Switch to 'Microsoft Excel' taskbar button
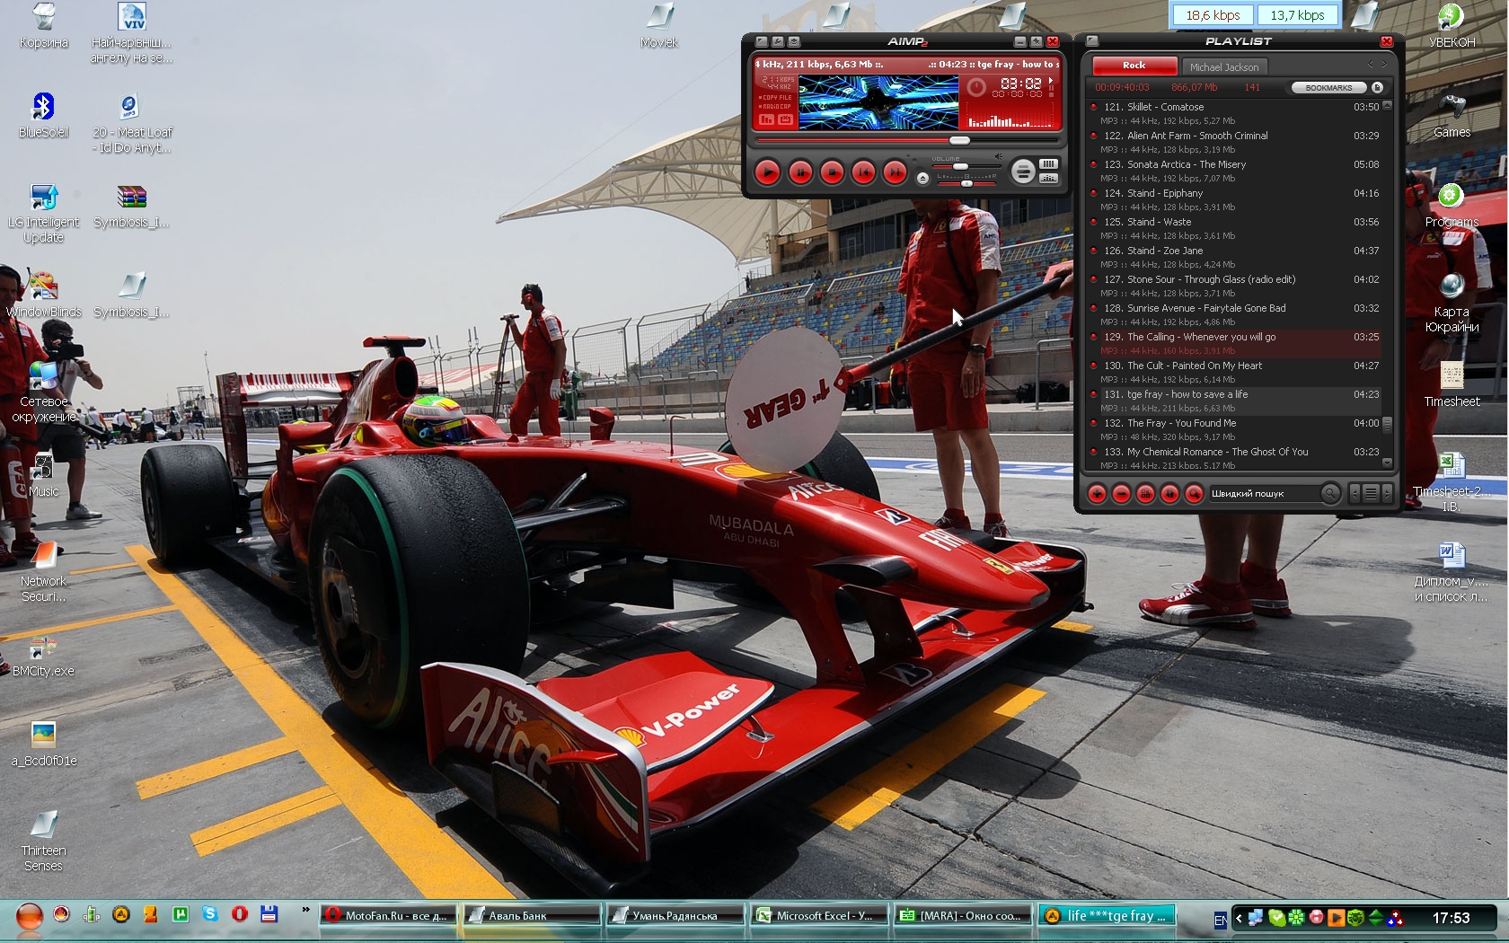The image size is (1509, 943). pyautogui.click(x=817, y=915)
